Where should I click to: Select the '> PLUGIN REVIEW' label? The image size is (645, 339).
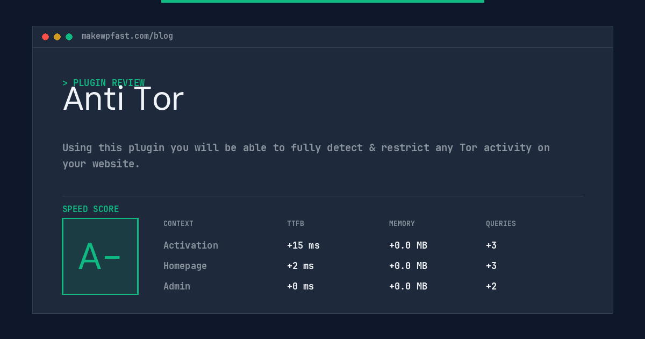pos(104,83)
